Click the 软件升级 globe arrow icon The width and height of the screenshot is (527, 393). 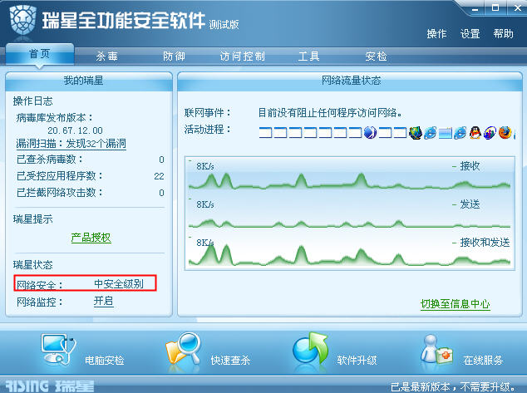point(309,349)
